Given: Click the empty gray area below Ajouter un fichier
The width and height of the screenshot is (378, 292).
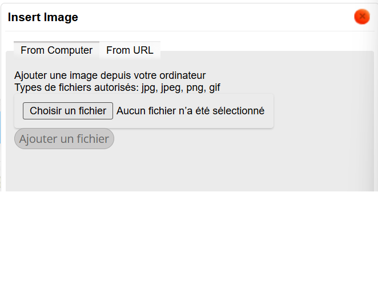Looking at the screenshot, I should point(188,169).
